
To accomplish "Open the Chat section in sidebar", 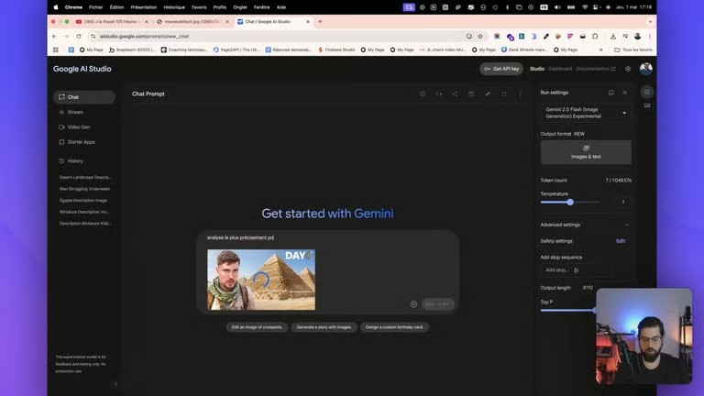I will coord(84,97).
